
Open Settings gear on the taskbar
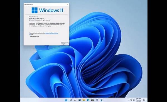coord(97,100)
